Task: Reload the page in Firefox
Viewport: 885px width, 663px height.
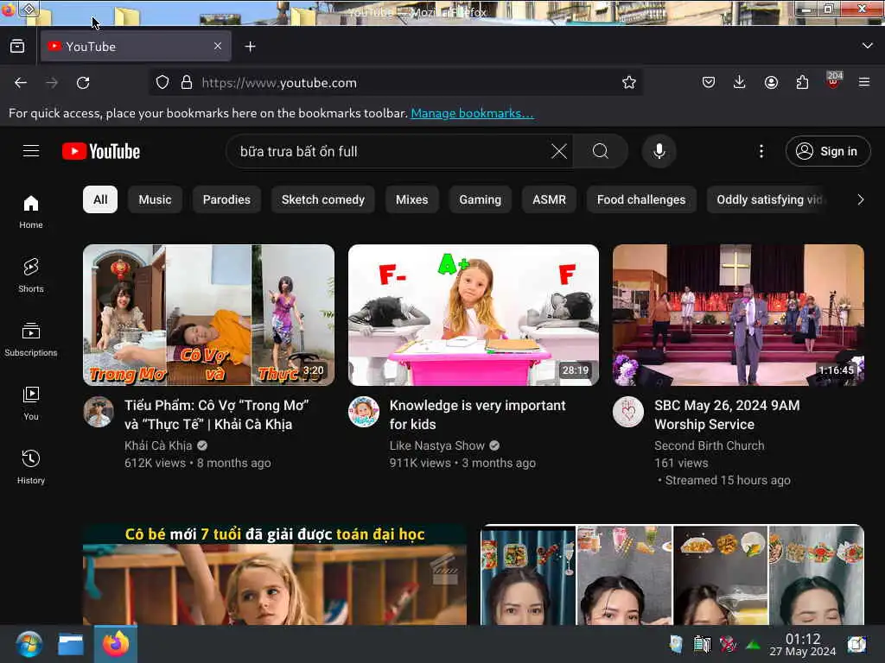Action: 83,83
